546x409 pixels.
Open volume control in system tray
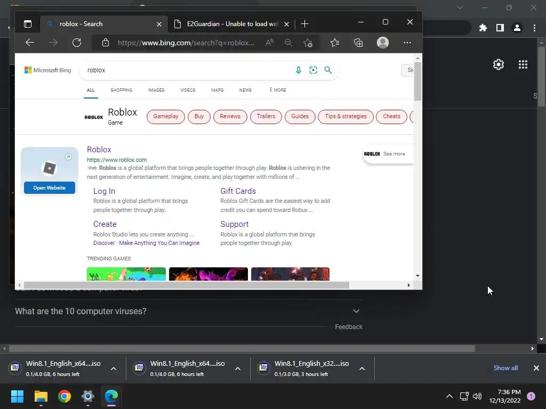[477, 396]
